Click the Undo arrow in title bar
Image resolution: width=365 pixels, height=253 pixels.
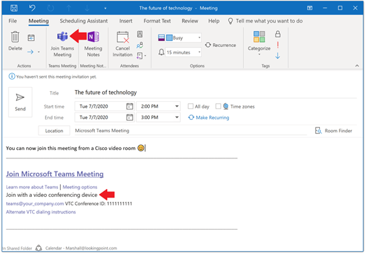click(32, 8)
